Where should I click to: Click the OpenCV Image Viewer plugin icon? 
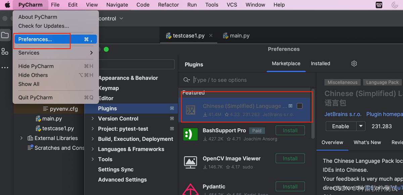tap(190, 162)
